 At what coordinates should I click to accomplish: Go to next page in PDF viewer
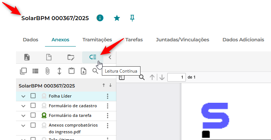(x=162, y=77)
